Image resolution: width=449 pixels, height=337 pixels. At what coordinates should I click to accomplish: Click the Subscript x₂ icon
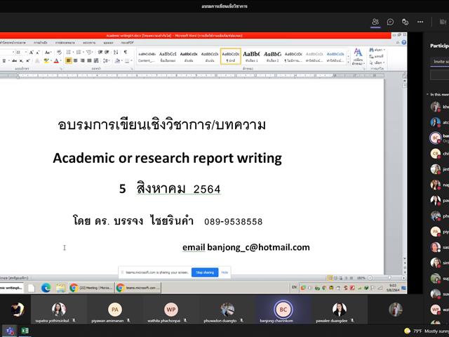21,61
